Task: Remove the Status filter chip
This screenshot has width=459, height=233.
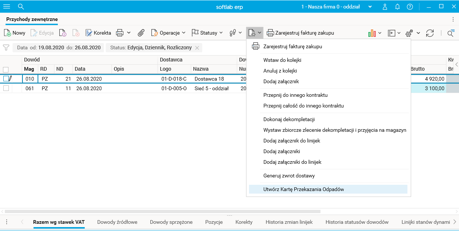Action: [197, 48]
